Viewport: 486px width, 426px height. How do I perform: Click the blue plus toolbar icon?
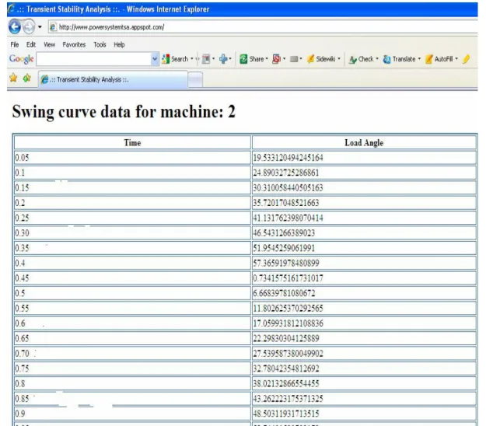pos(223,59)
